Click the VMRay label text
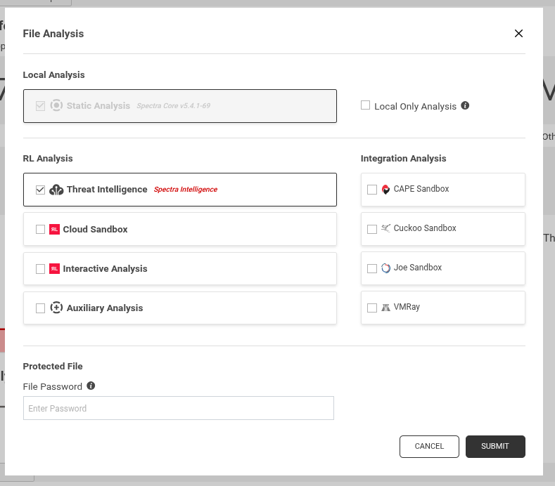 pyautogui.click(x=407, y=307)
